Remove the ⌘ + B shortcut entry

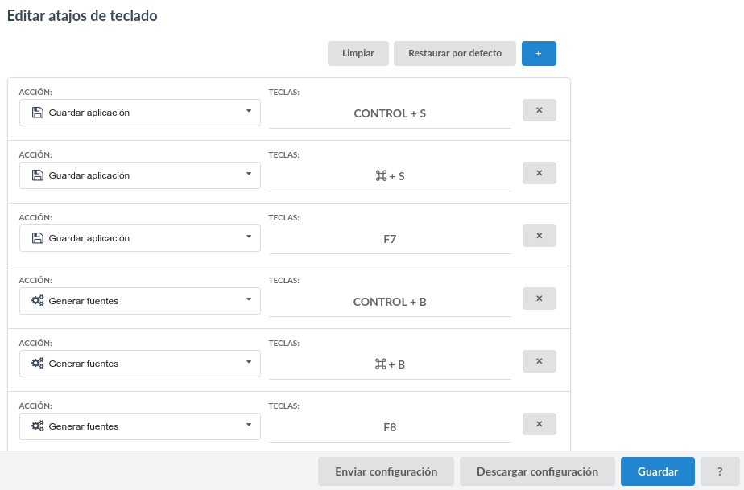pyautogui.click(x=539, y=361)
